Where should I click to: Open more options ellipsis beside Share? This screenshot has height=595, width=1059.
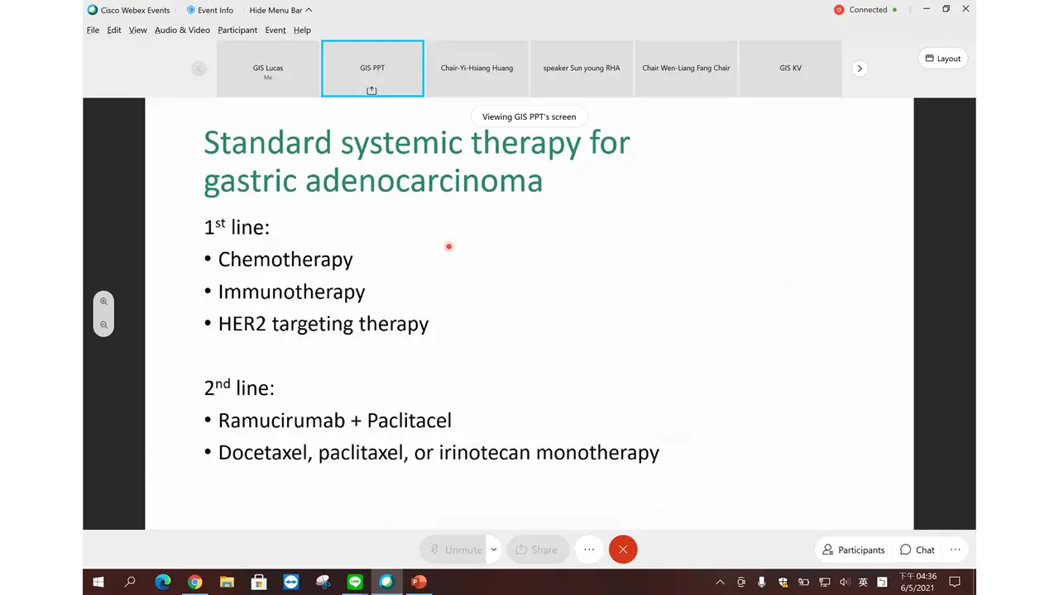589,550
